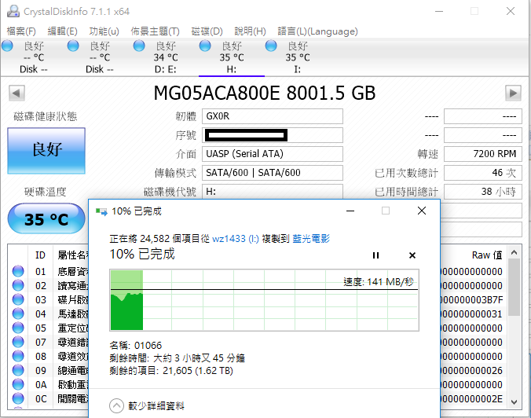Click raw value ending 002E
Screen dimensions: 531x418
(x=472, y=398)
